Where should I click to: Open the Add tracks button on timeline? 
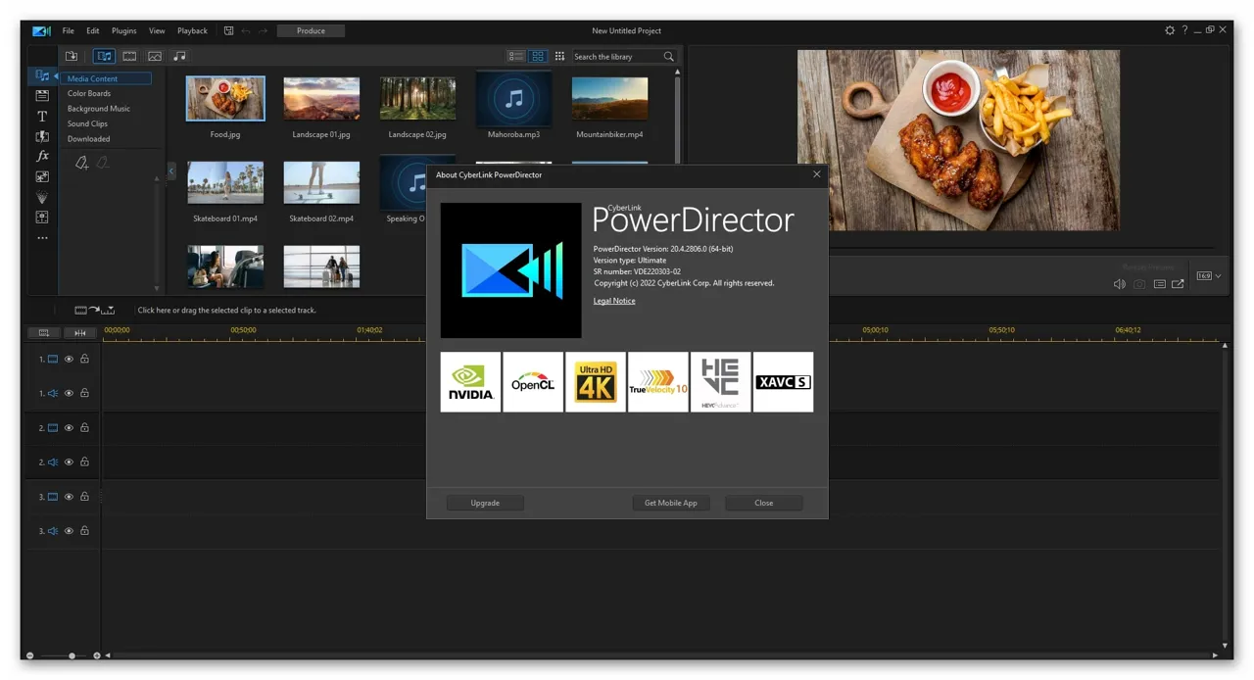click(x=43, y=333)
